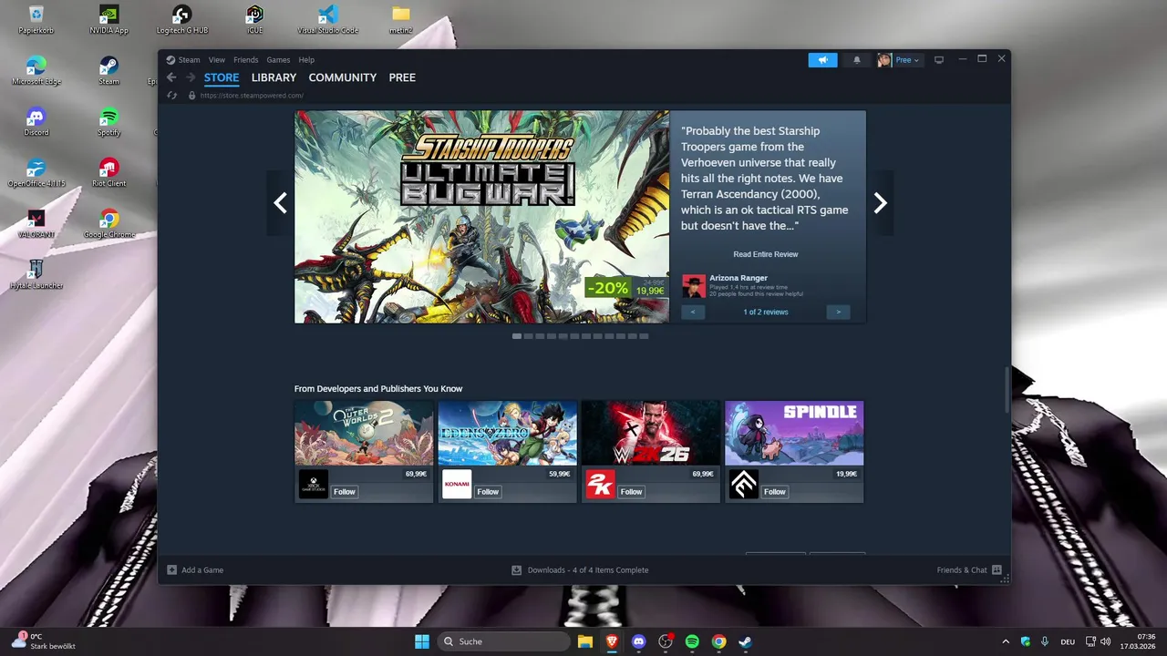
Task: Select the OpenOffice desktop icon
Action: 36,173
